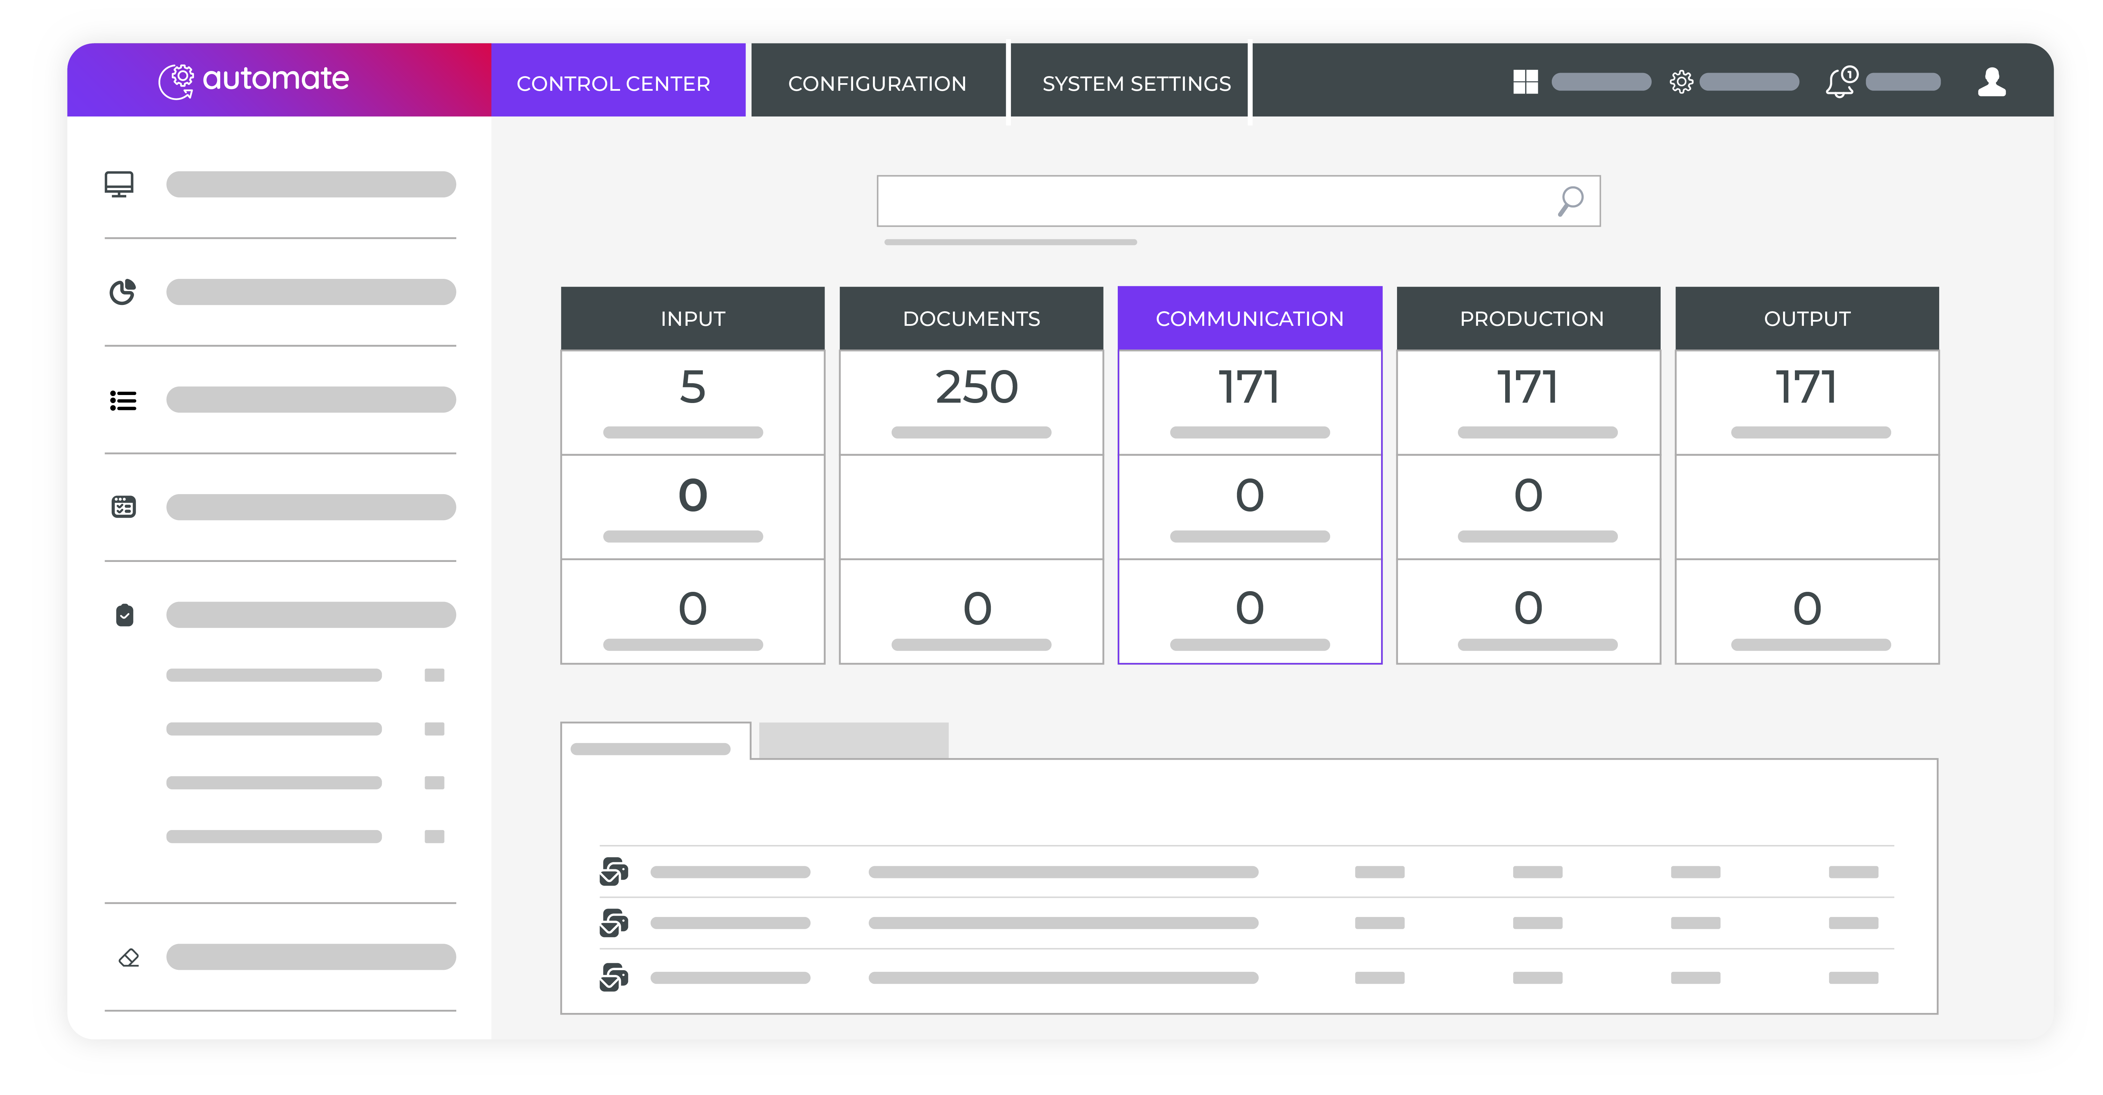Open the System Settings tab

pos(1129,80)
